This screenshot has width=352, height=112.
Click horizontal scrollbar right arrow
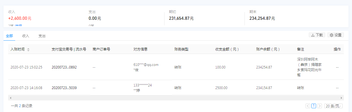pyautogui.click(x=341, y=98)
